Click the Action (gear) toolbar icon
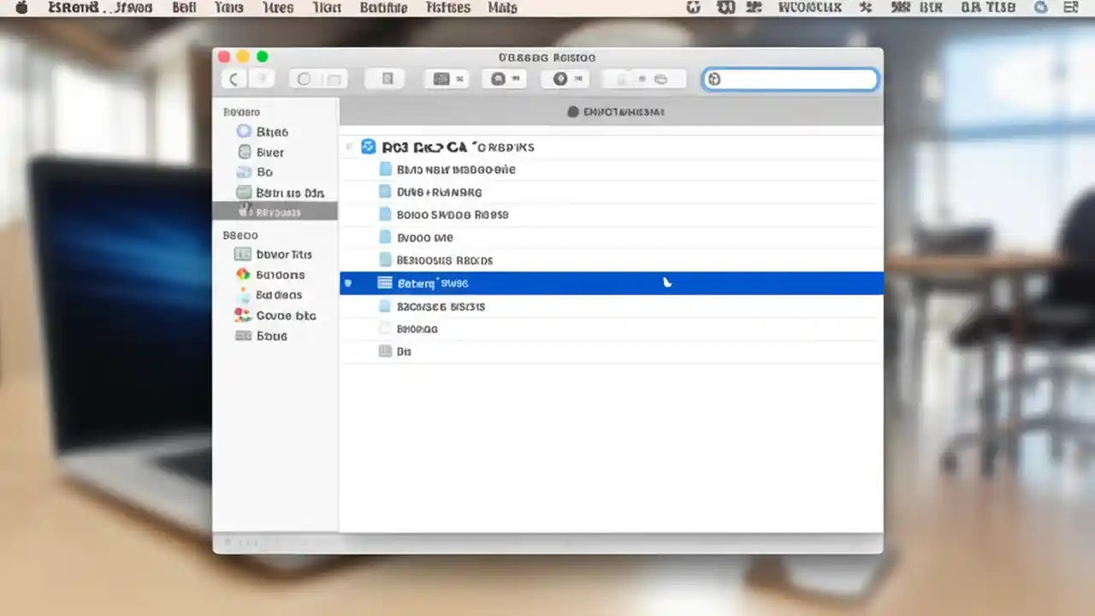Screen dimensions: 1095x616 point(560,79)
